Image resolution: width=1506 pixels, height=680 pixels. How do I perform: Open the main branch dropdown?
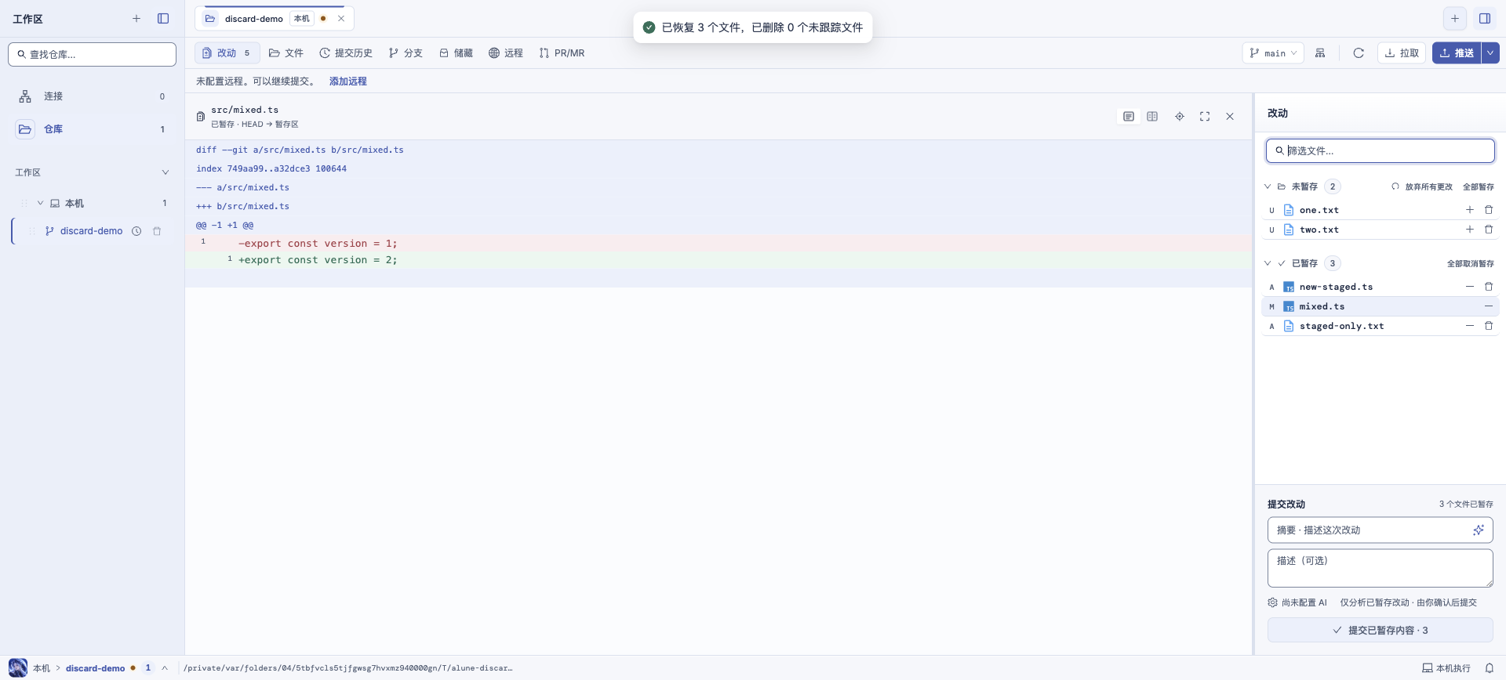[1273, 53]
